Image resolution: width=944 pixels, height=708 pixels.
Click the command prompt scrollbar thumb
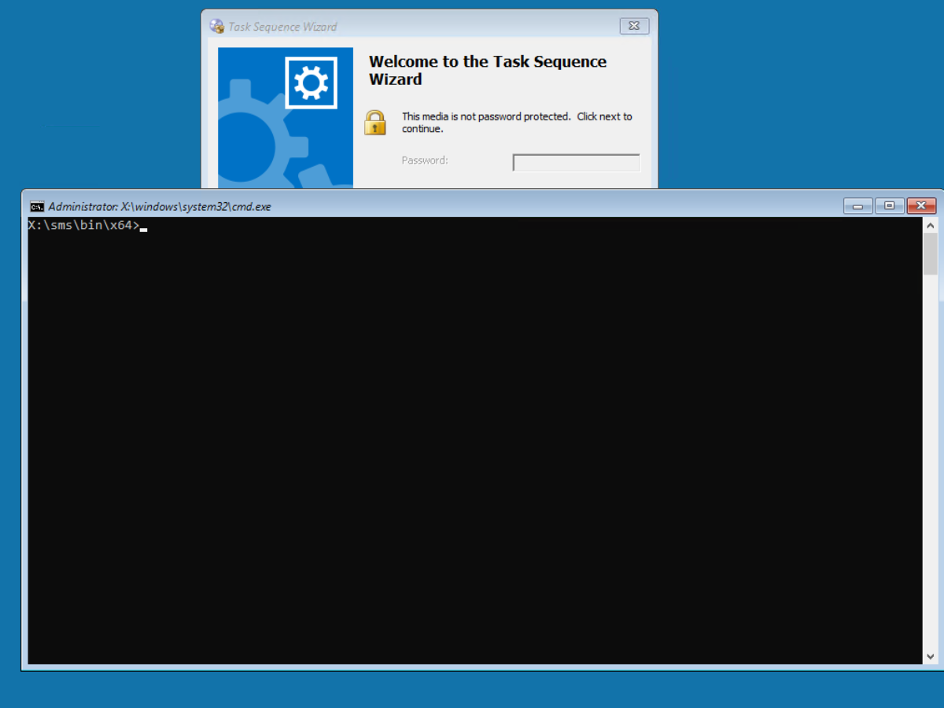[930, 253]
